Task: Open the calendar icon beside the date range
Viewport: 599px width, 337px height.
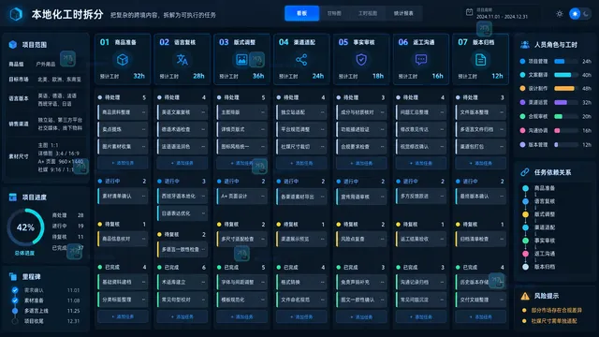Action: 469,12
